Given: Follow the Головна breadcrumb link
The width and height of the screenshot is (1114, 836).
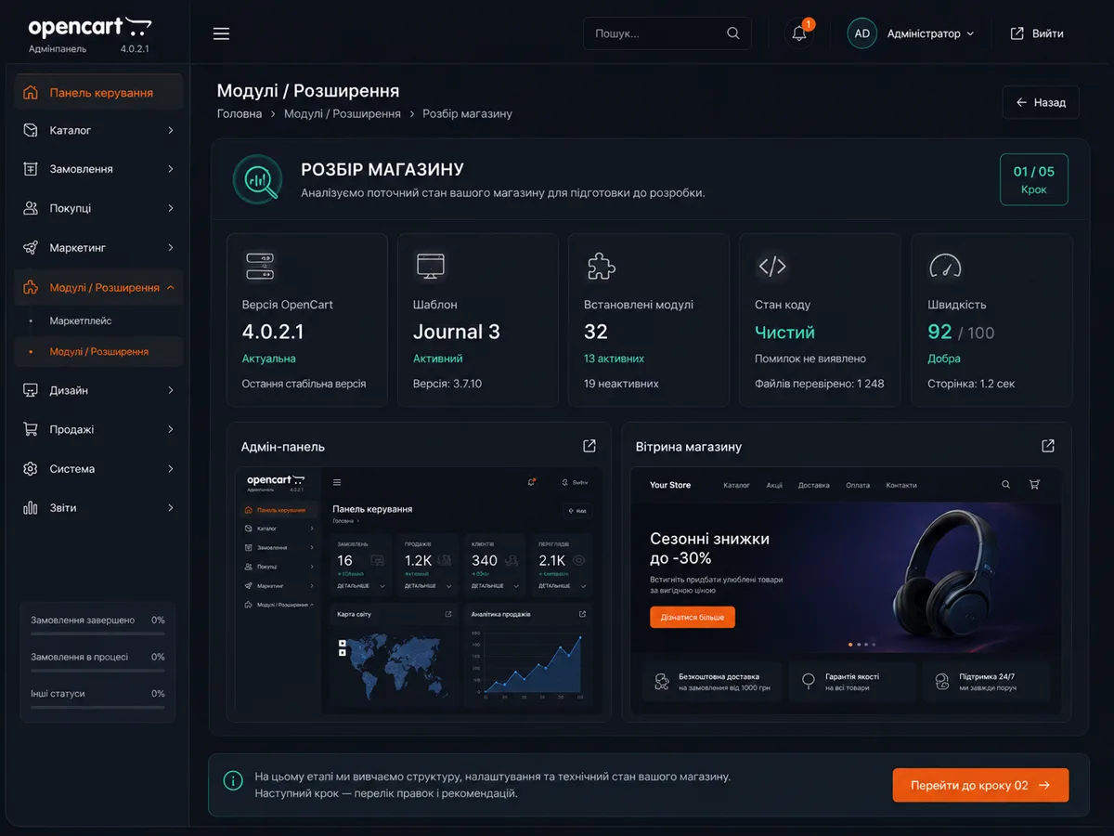Looking at the screenshot, I should 240,113.
